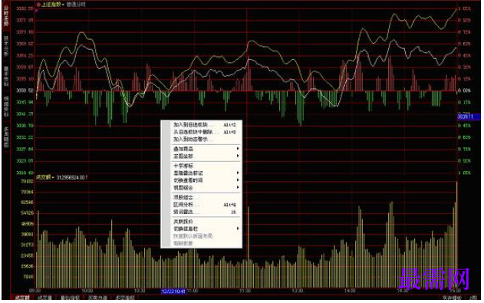The height and width of the screenshot is (303, 484).
Task: Switch to the 成交量 indicator tab
Action: [x=44, y=298]
